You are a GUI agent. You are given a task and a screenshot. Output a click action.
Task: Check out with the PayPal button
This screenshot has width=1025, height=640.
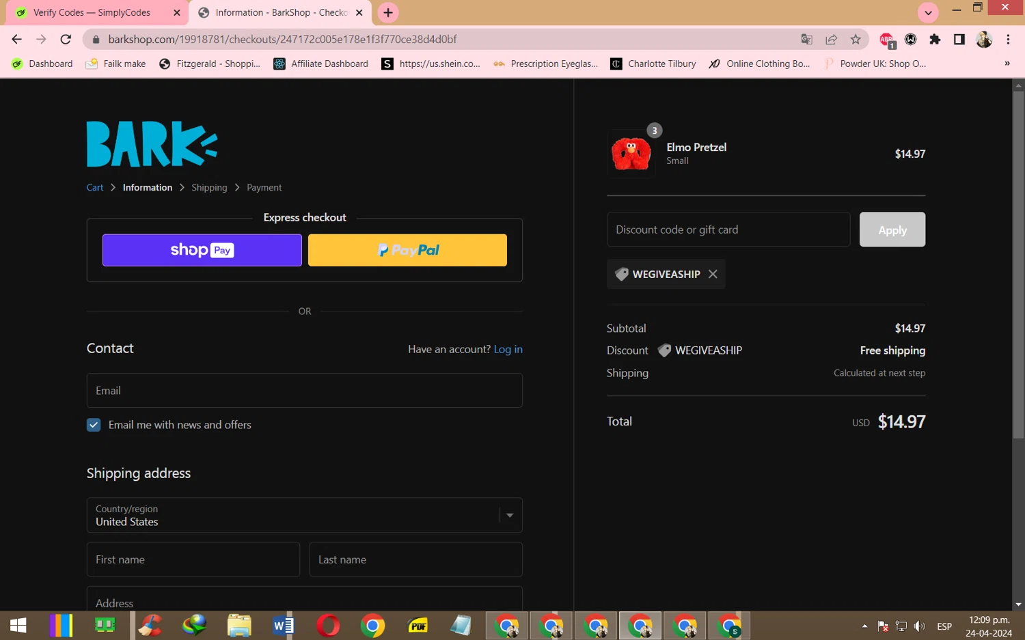pyautogui.click(x=407, y=250)
